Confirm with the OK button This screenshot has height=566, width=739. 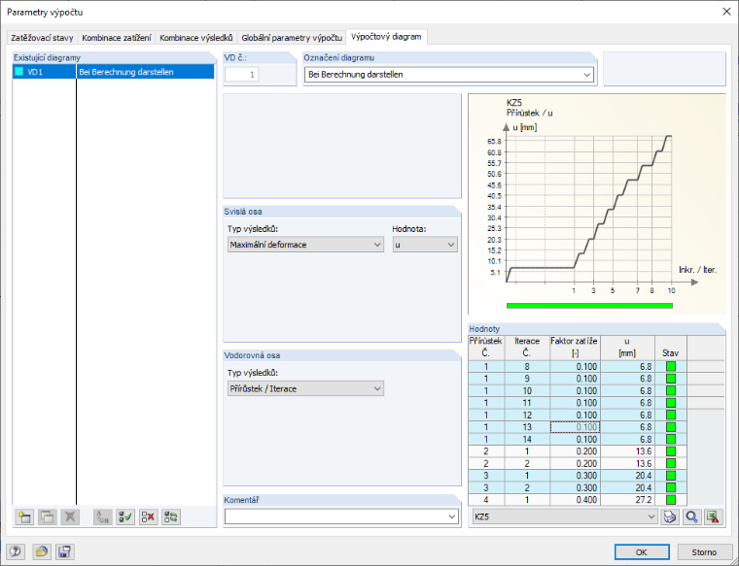[642, 551]
